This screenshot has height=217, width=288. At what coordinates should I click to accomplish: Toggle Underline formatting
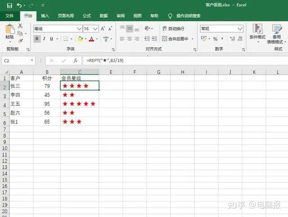[51, 39]
